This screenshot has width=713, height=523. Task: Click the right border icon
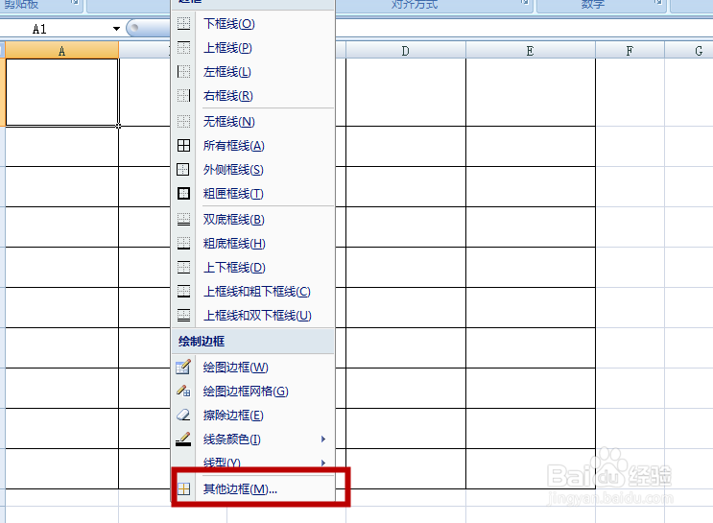pyautogui.click(x=183, y=96)
